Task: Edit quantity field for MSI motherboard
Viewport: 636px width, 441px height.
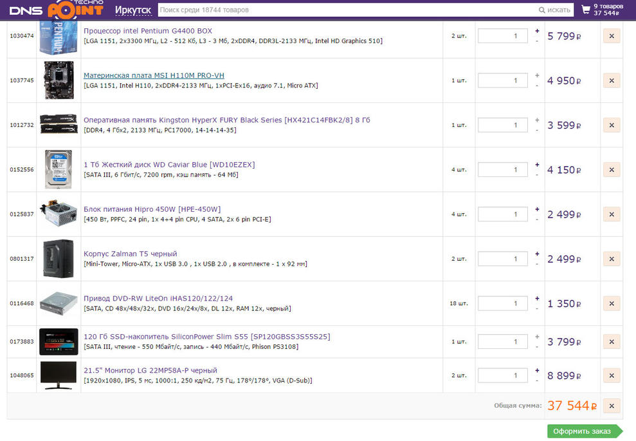Action: pyautogui.click(x=502, y=80)
